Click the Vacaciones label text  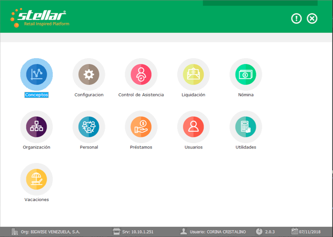tap(36, 200)
